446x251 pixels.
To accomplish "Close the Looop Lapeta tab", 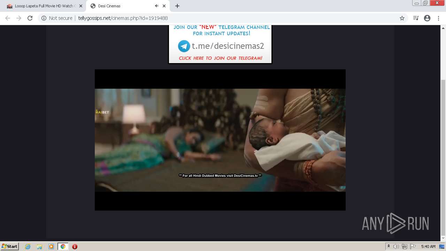I will [x=80, y=6].
